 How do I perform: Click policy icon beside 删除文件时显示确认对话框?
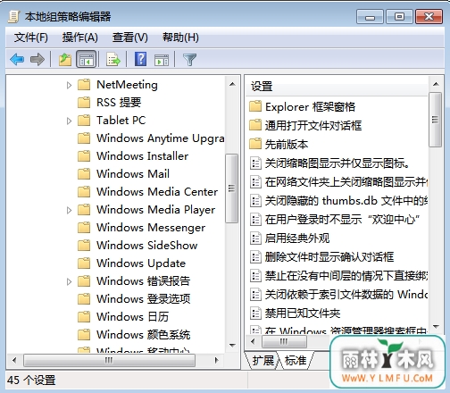pyautogui.click(x=255, y=256)
